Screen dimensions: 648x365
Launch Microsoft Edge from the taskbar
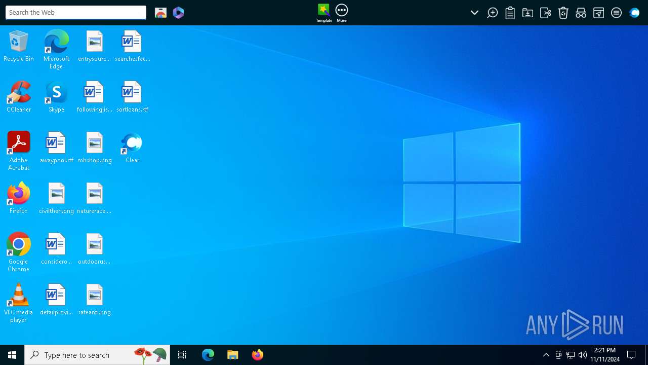click(208, 355)
